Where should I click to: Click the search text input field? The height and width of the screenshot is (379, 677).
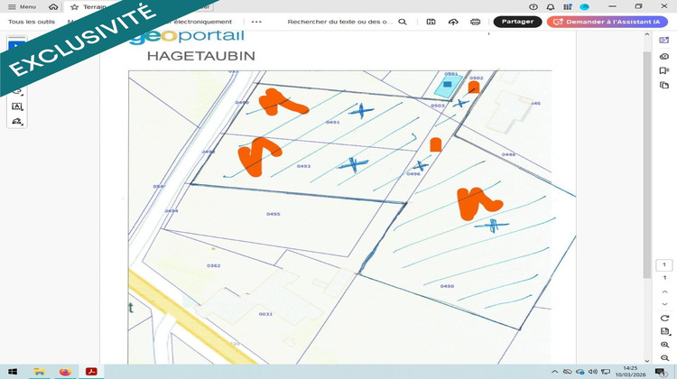[339, 22]
